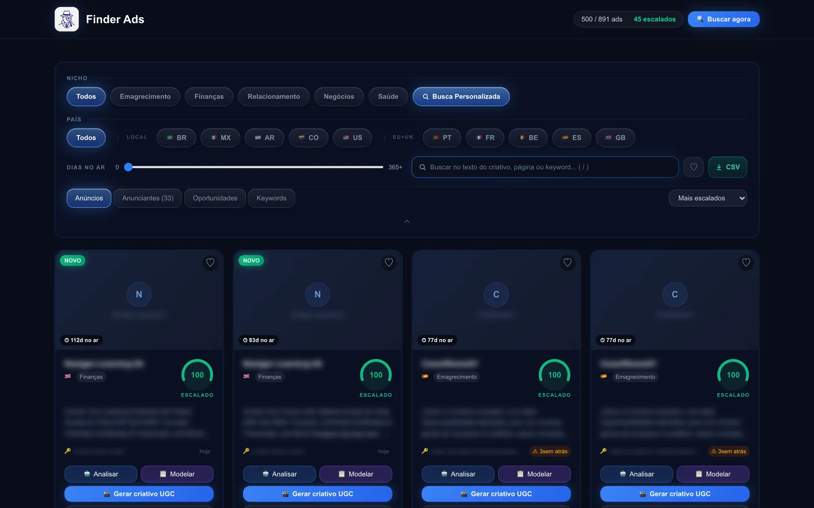Image resolution: width=814 pixels, height=508 pixels.
Task: Select the Anúncios tab
Action: click(89, 198)
